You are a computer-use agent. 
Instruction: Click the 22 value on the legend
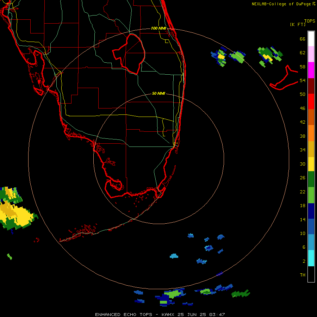303,192
